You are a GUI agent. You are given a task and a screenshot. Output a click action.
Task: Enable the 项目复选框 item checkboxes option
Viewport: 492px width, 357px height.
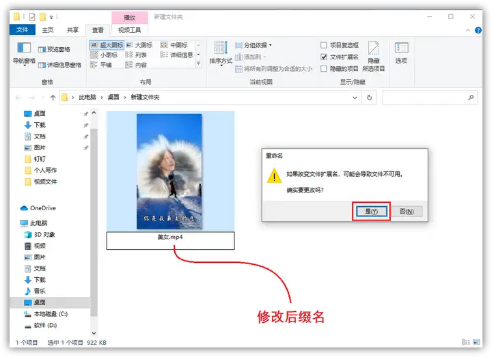click(324, 45)
